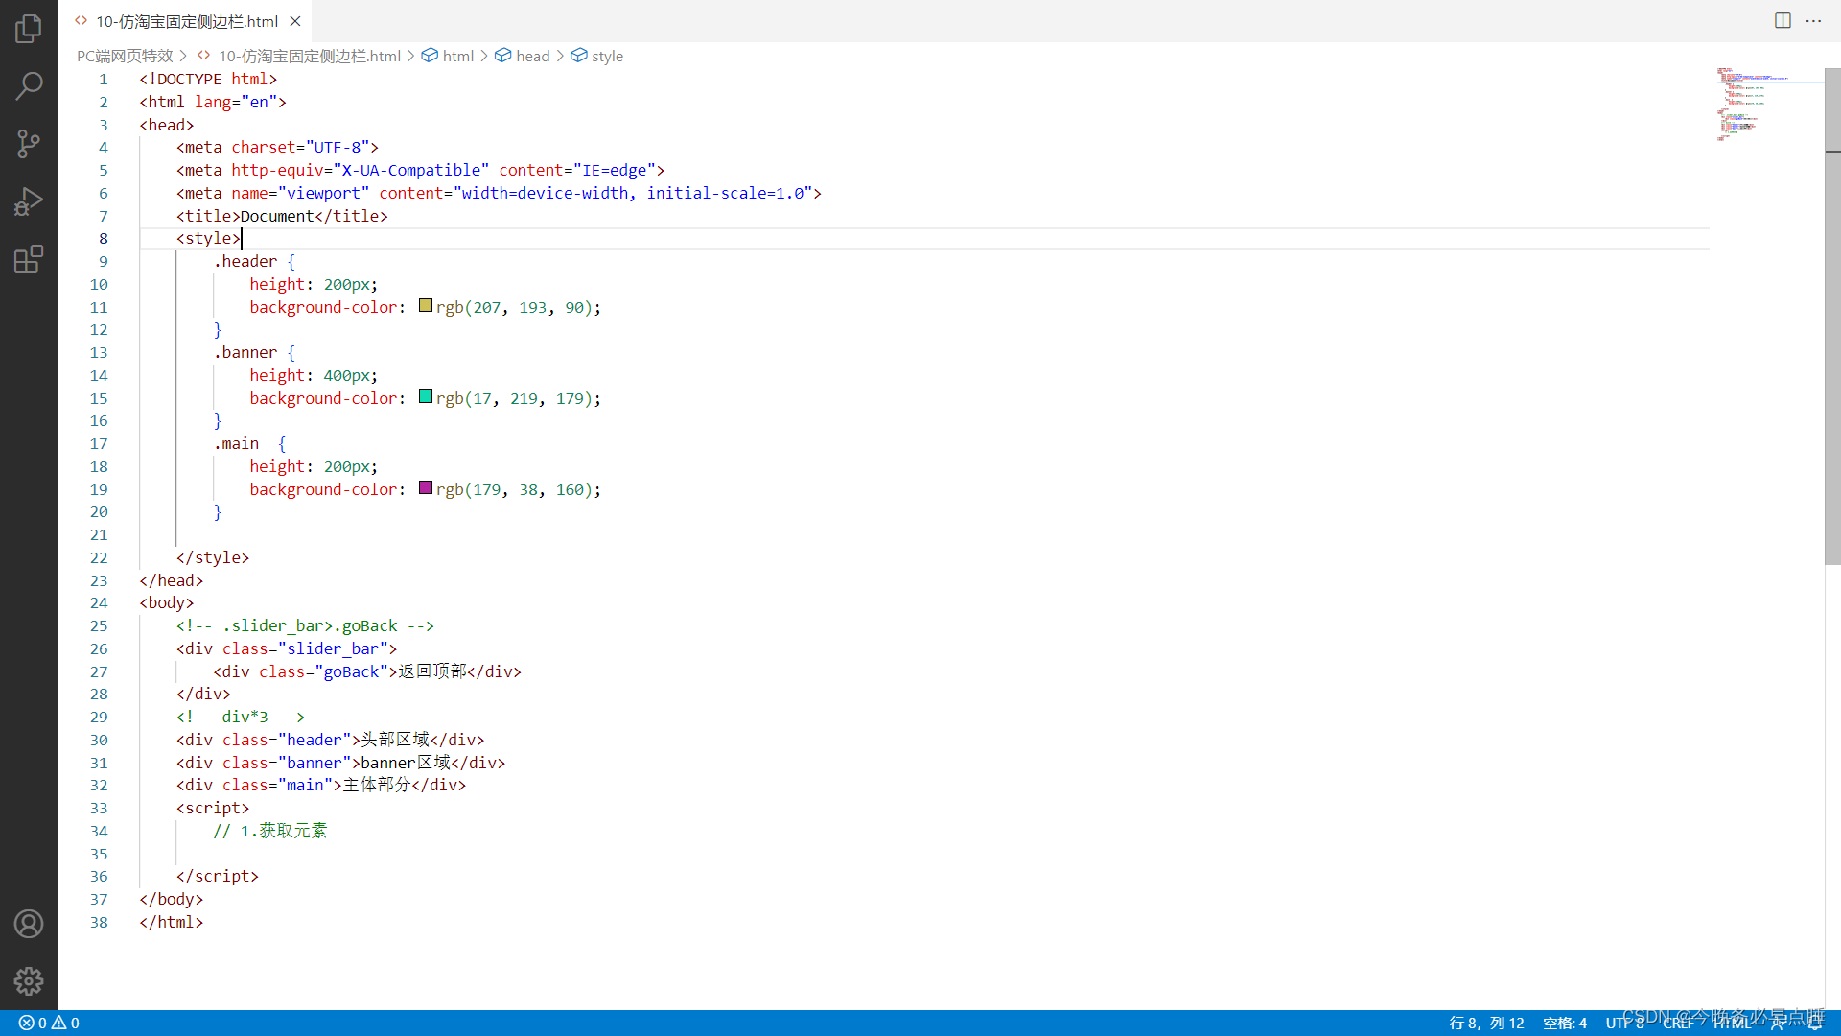Viewport: 1841px width, 1036px height.
Task: Click the Split Editor icon top right
Action: [1783, 19]
